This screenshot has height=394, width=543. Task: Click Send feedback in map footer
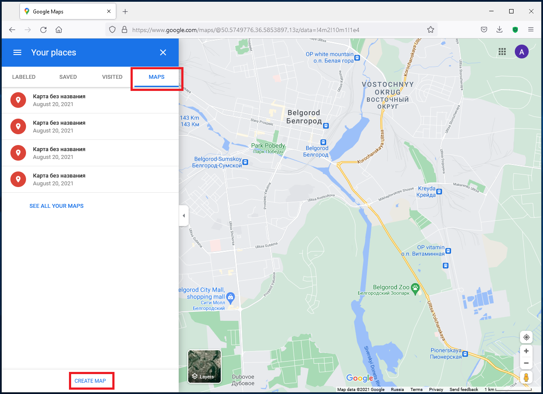pos(464,390)
